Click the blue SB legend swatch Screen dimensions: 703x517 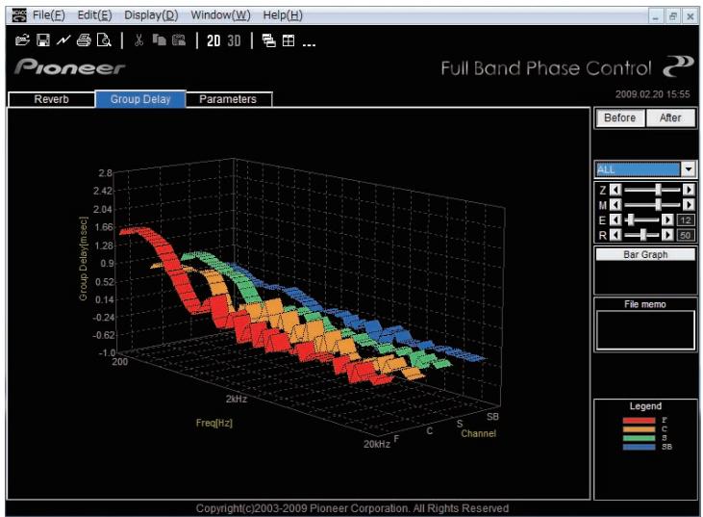point(639,447)
